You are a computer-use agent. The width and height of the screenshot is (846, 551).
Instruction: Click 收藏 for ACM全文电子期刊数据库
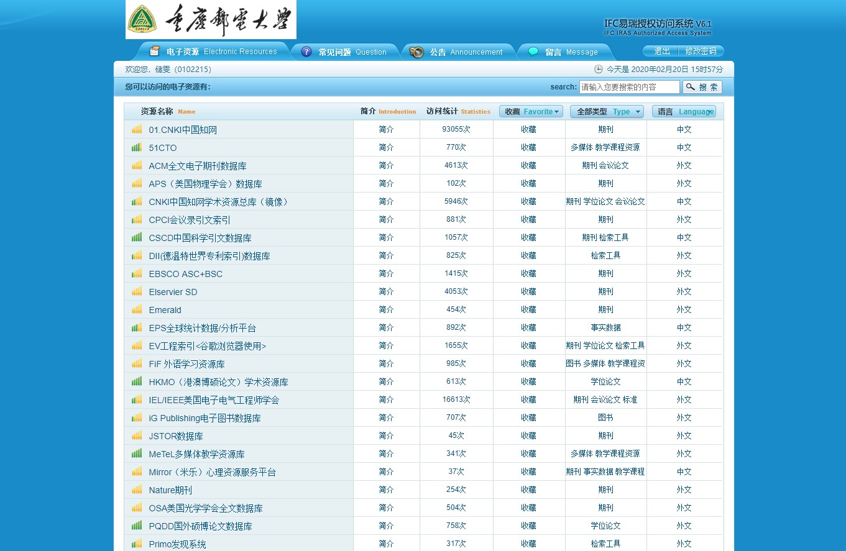[x=528, y=165]
